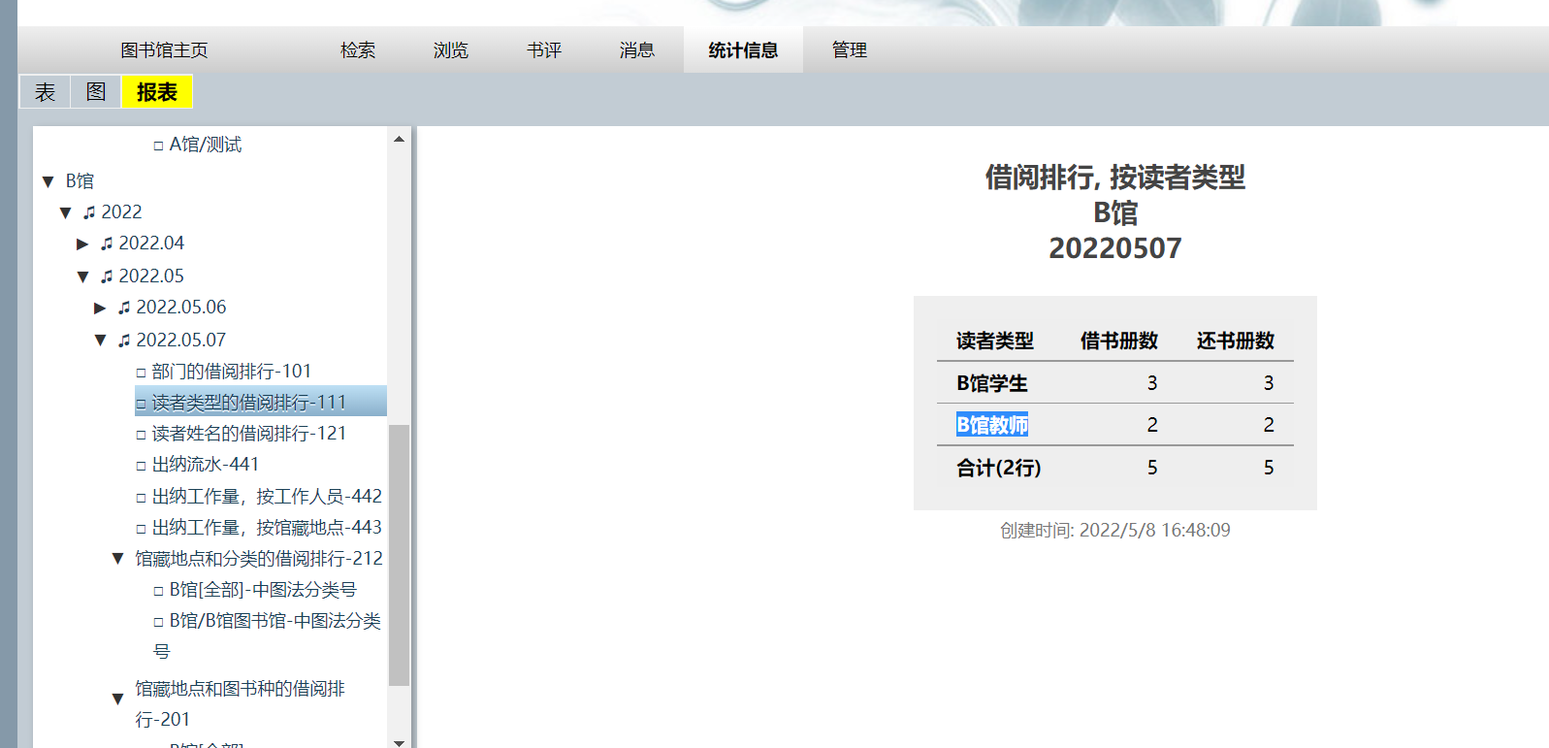
Task: Click the report date 20220507
Action: click(x=1115, y=248)
